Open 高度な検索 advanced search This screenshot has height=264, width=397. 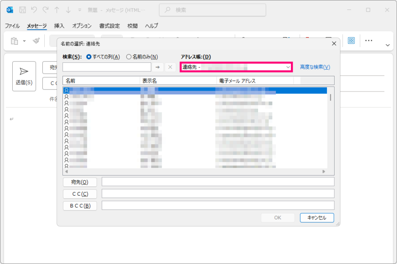(x=315, y=67)
